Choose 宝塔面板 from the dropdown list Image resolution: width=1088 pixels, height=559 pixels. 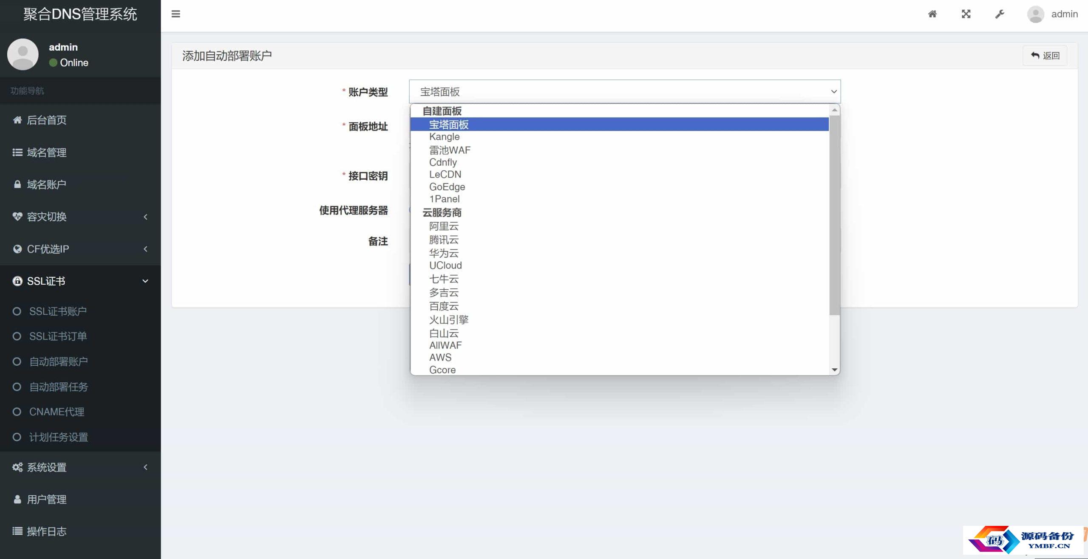620,124
